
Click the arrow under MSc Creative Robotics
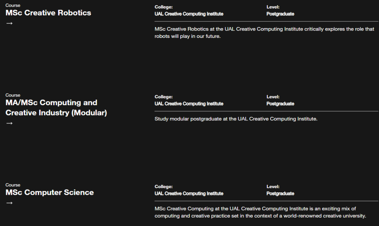(x=9, y=24)
